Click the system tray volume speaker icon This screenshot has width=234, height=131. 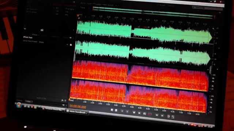click(205, 126)
